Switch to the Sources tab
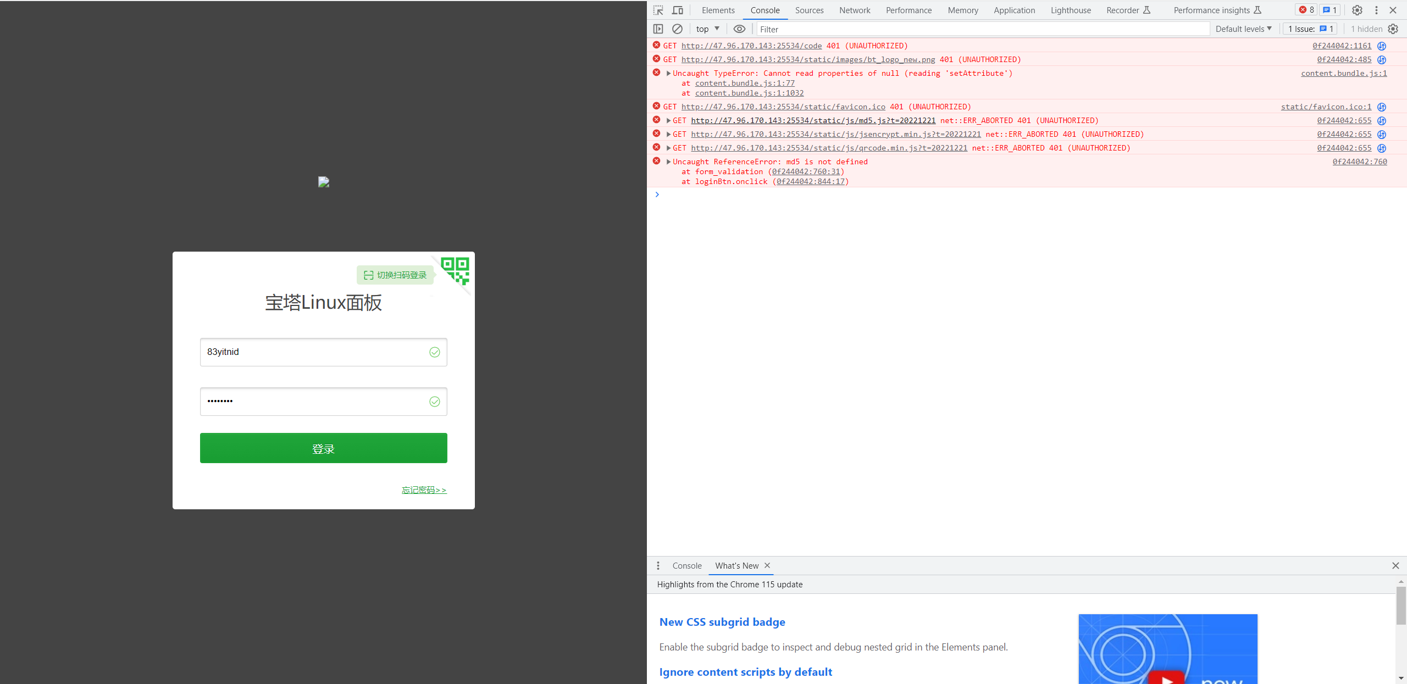The image size is (1407, 684). 809,10
